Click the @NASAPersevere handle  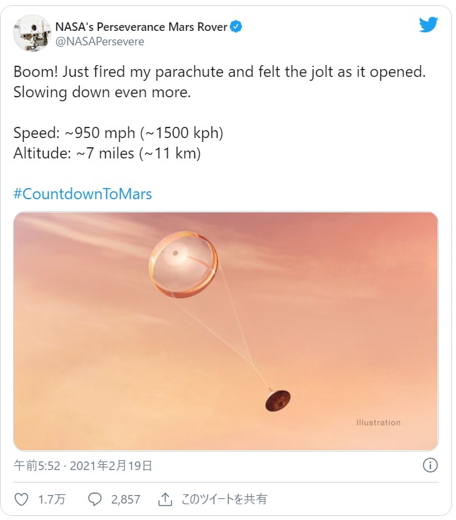(x=99, y=41)
